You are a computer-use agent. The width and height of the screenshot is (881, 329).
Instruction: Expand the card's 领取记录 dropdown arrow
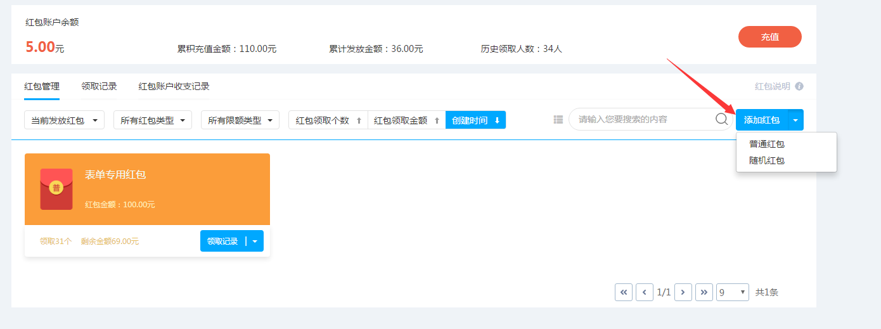tap(255, 241)
